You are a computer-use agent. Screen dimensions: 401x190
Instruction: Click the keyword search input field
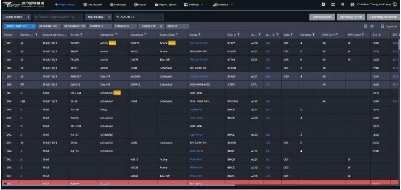pyautogui.click(x=55, y=17)
